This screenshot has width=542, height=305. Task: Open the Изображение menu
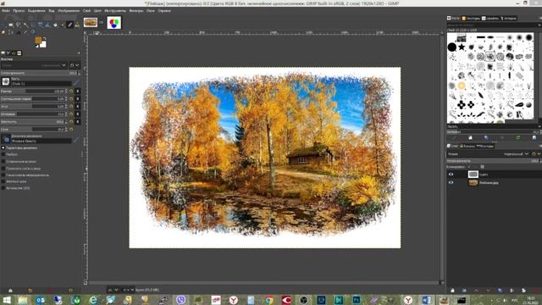69,11
